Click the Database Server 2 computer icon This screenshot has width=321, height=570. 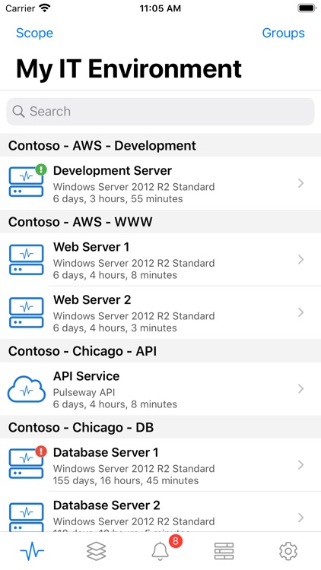coord(26,517)
